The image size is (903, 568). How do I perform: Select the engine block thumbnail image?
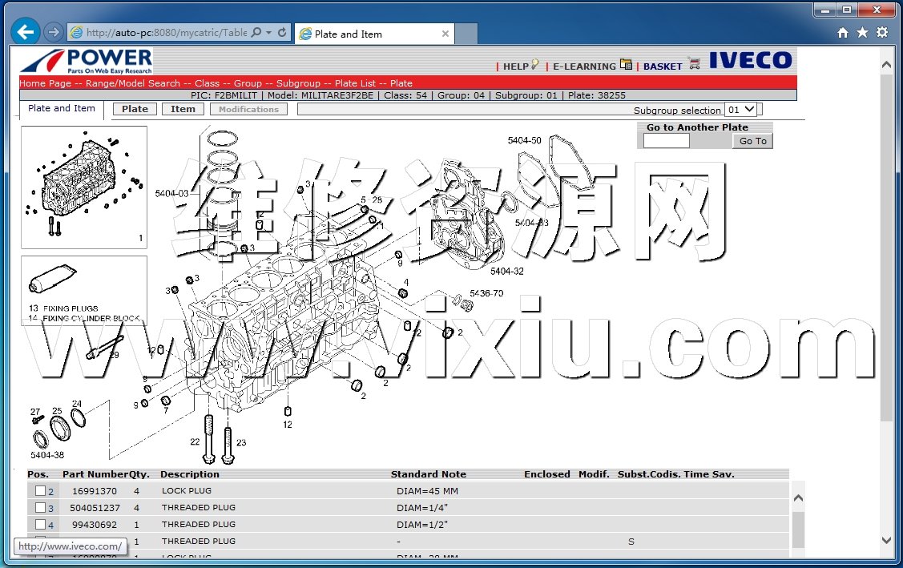click(84, 187)
